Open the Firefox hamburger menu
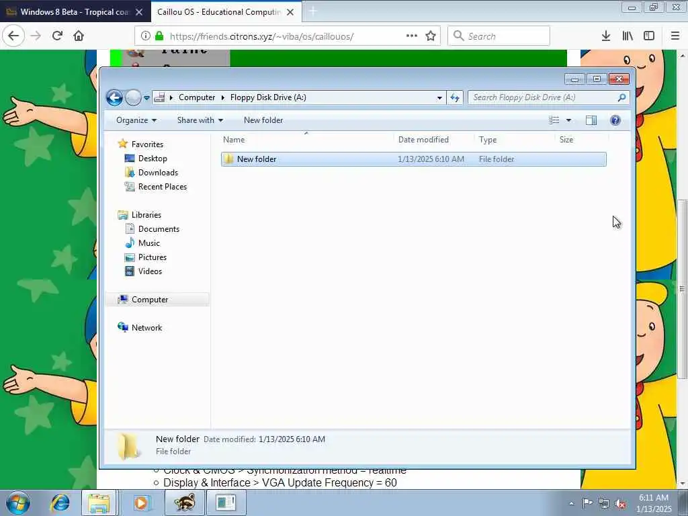The height and width of the screenshot is (516, 688). point(675,36)
